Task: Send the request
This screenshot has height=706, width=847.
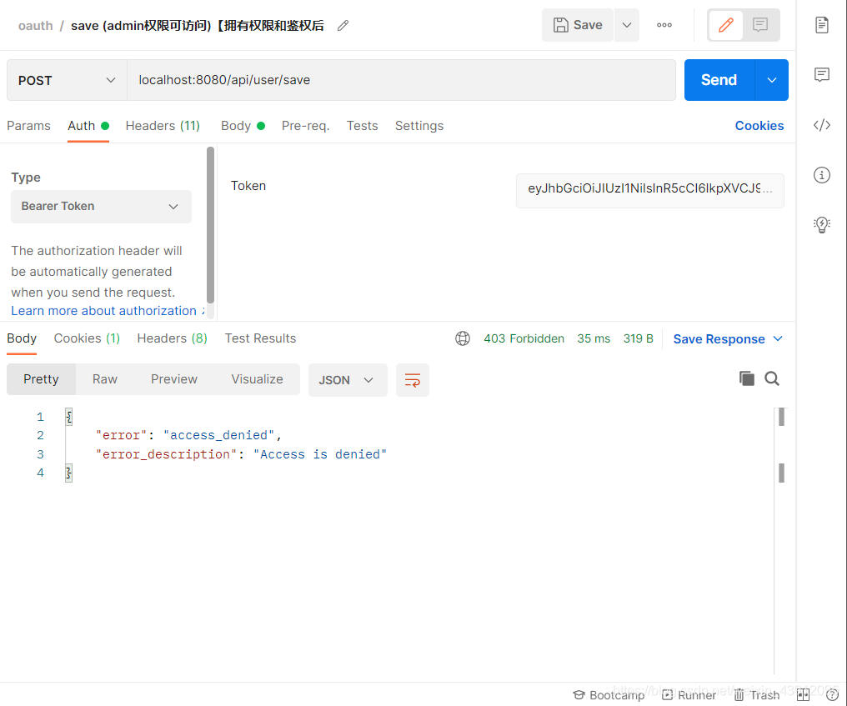Action: pyautogui.click(x=719, y=80)
